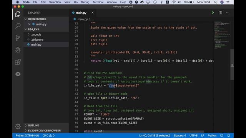Open the Edit menu
Screen dimensions: 246x138
[x=43, y=2]
